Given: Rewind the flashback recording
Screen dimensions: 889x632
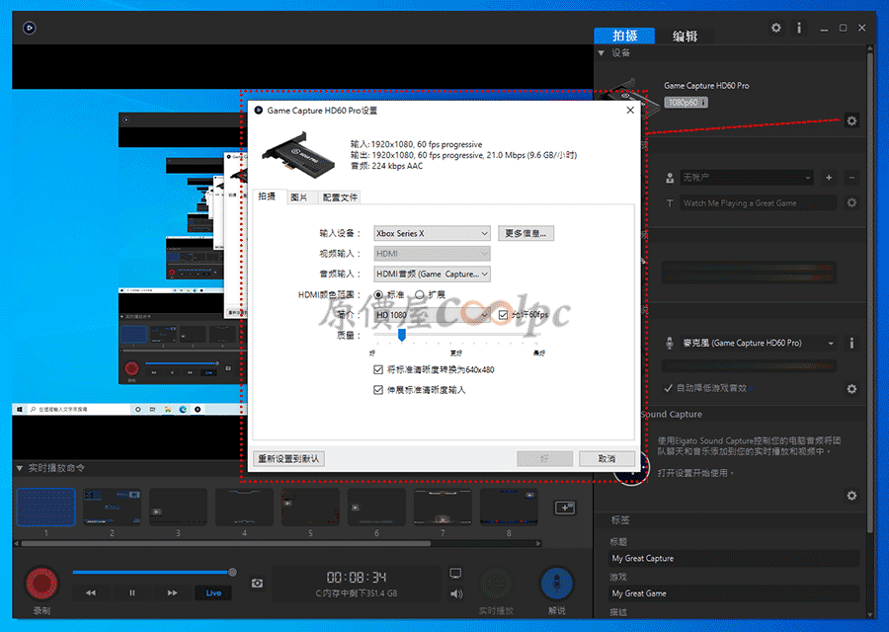Looking at the screenshot, I should (x=91, y=592).
